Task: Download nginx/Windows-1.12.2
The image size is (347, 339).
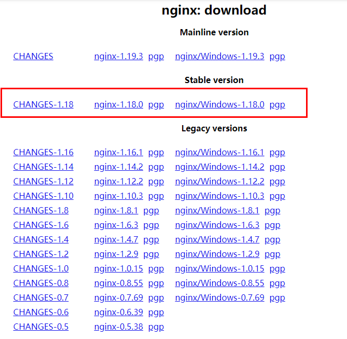Action: click(219, 182)
